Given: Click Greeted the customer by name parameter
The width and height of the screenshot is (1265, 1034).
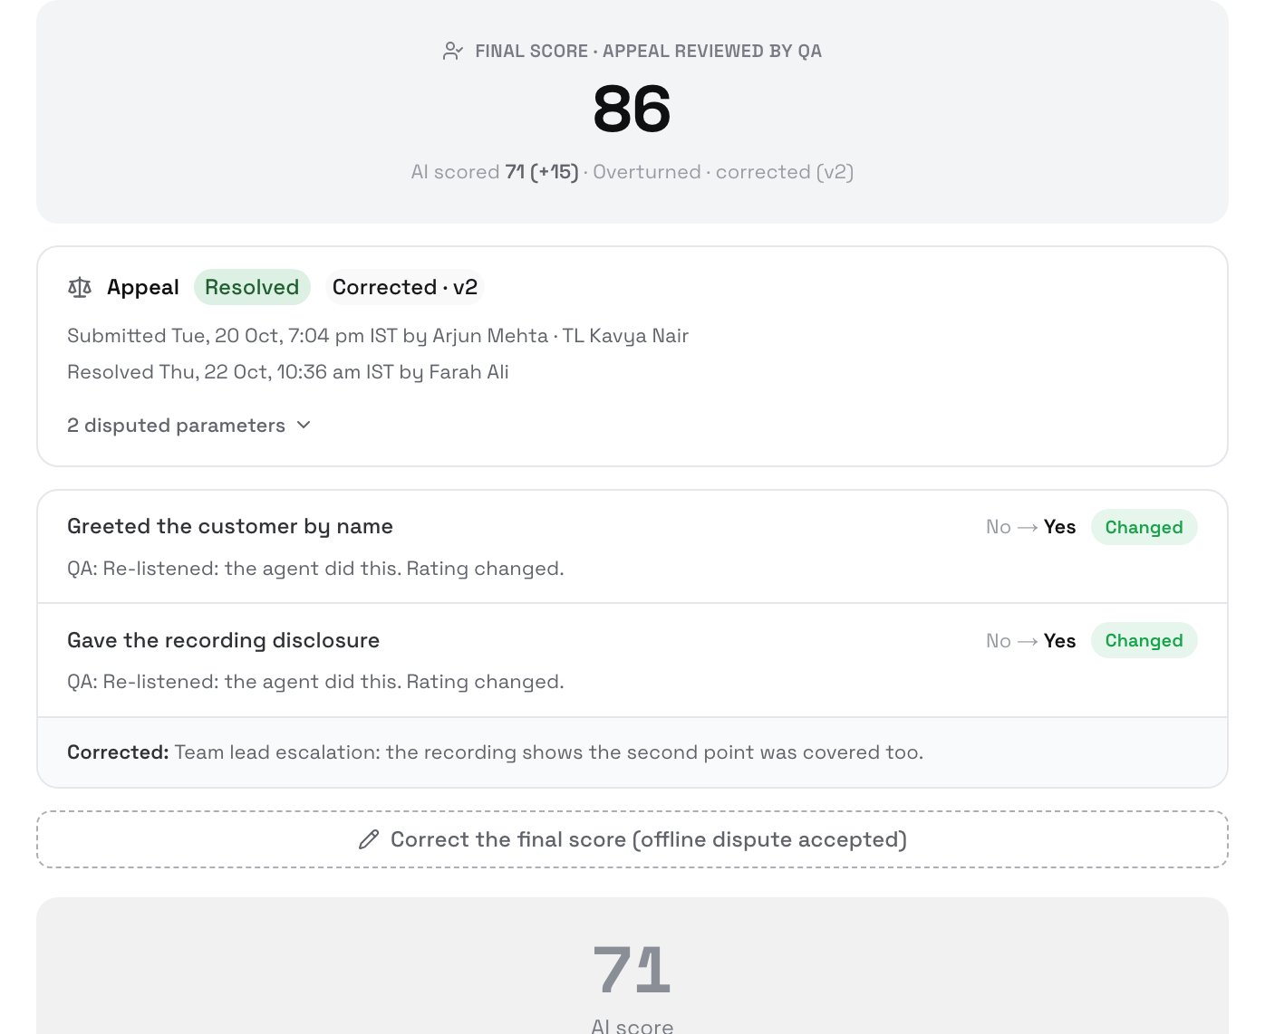Looking at the screenshot, I should pos(230,526).
